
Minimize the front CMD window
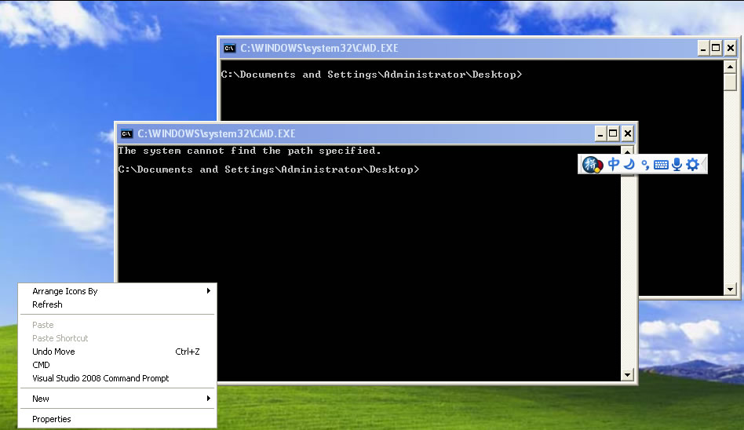coord(600,134)
